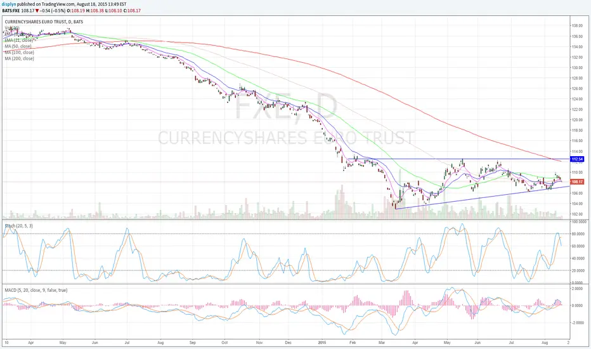Select the BATS:FXE symbol in header
591x349 pixels.
click(x=11, y=11)
